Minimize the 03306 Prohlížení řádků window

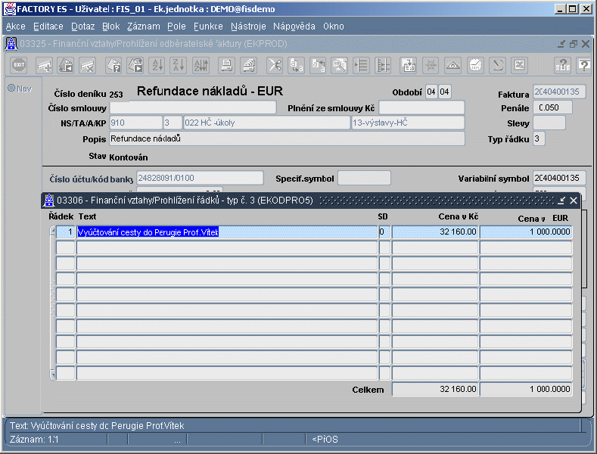(x=561, y=201)
